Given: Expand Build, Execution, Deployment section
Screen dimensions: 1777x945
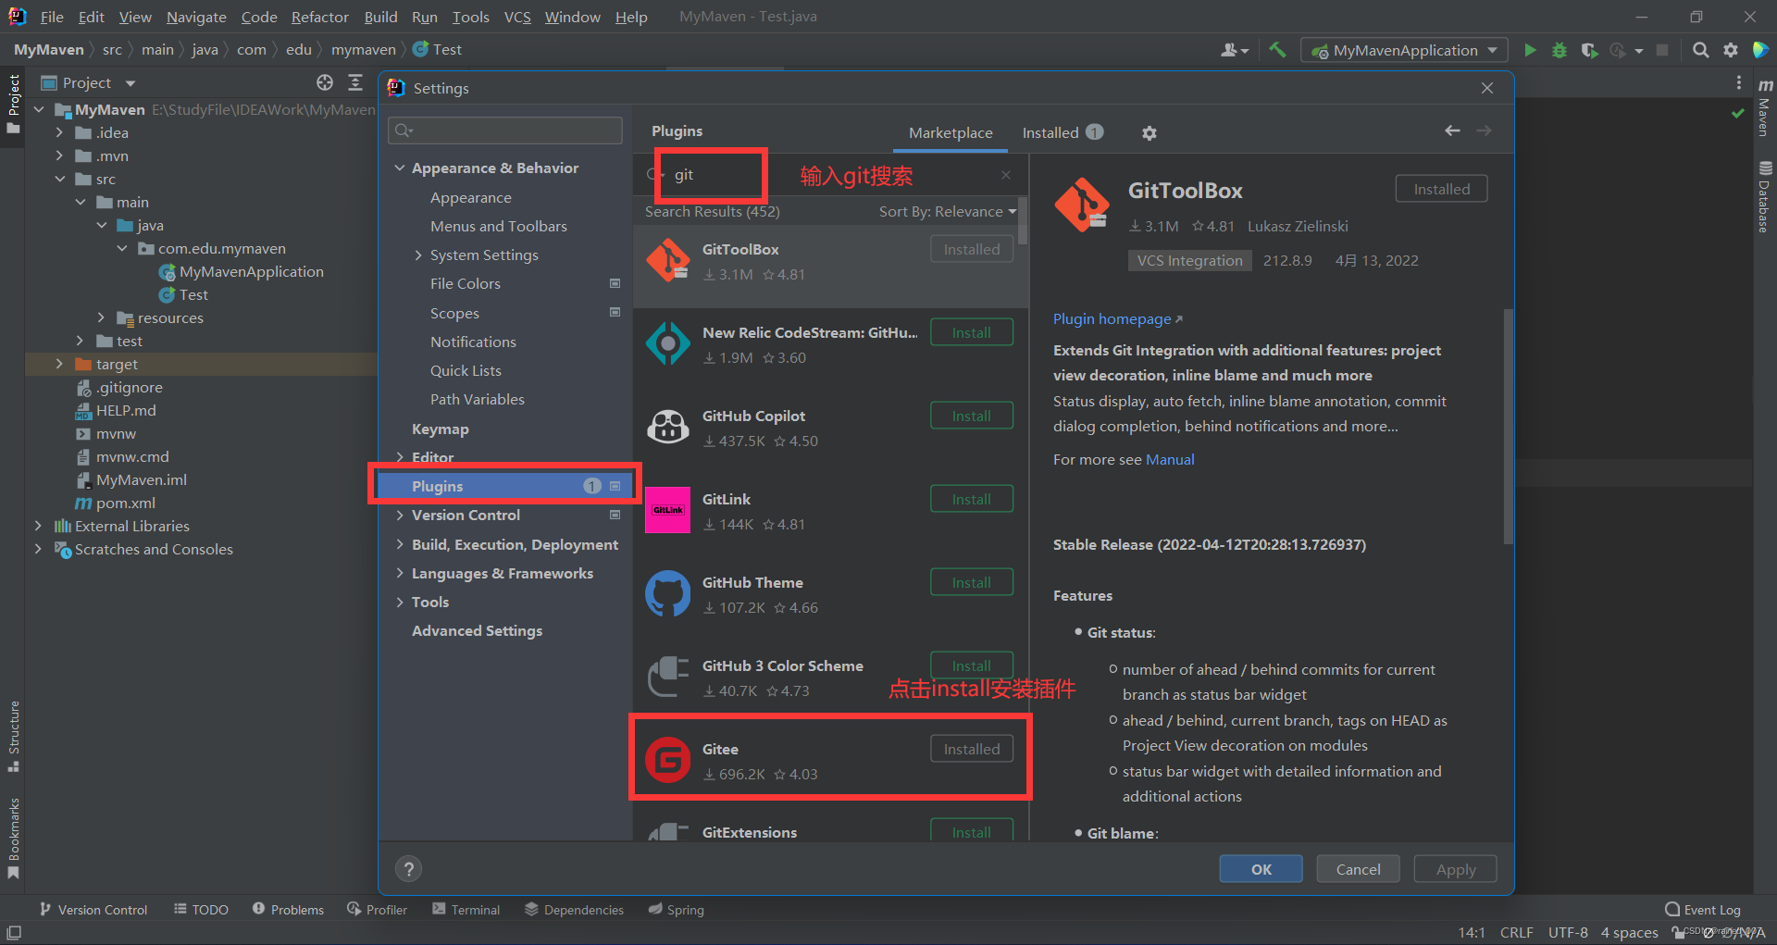Looking at the screenshot, I should click(400, 544).
